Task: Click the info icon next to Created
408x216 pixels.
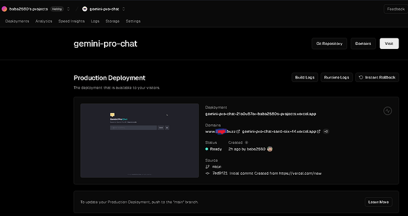Action: click(247, 143)
